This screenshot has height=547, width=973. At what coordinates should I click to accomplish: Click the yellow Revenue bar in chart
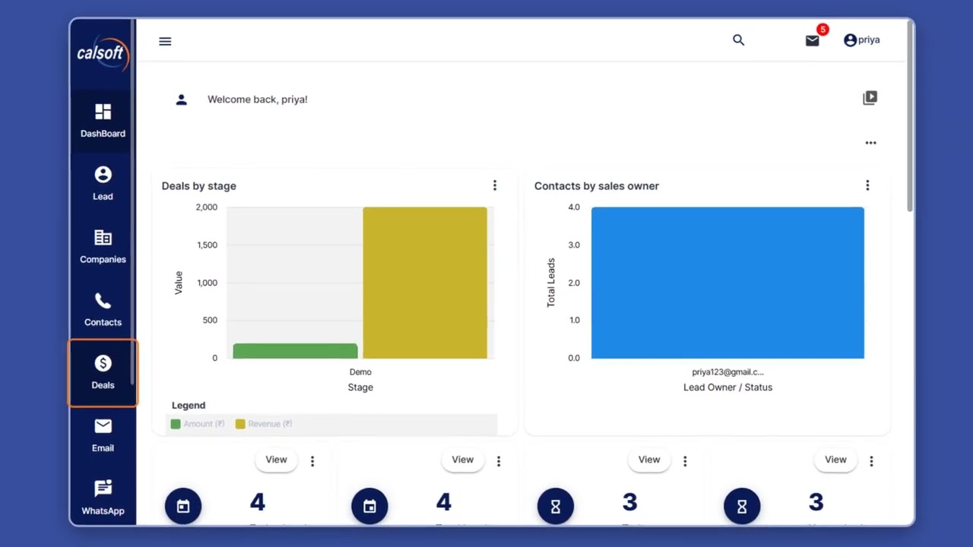425,283
